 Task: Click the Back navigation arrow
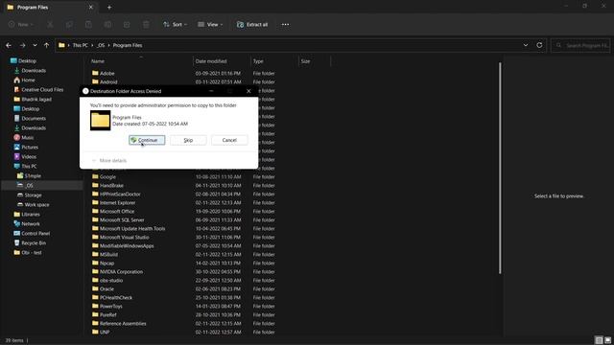(x=9, y=45)
